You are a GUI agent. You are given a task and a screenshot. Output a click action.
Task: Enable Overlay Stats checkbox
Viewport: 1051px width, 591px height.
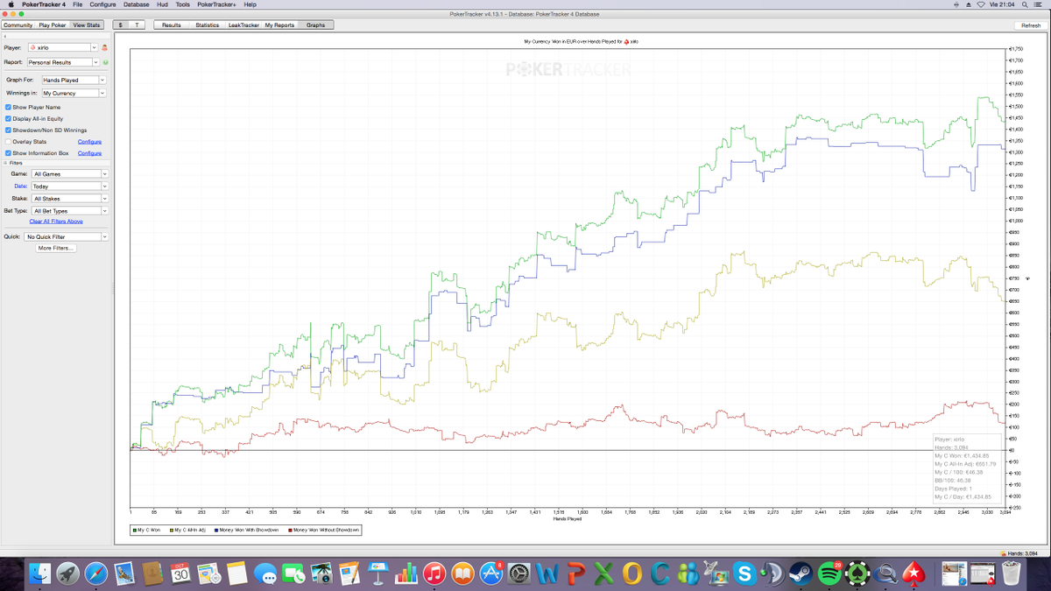coord(9,141)
